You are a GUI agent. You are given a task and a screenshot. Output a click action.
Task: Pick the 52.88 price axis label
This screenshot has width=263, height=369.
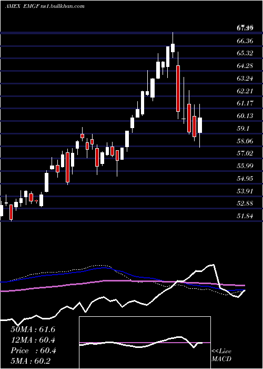coord(245,203)
